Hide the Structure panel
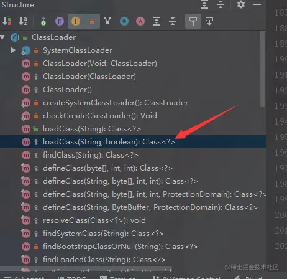Screen dimensions: 287x279 pos(257,4)
